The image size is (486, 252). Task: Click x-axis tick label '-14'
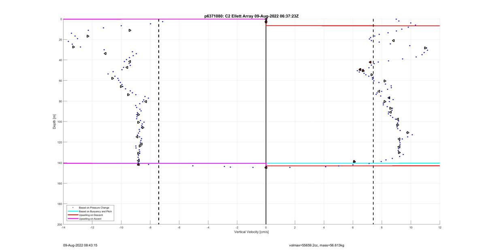click(x=63, y=227)
